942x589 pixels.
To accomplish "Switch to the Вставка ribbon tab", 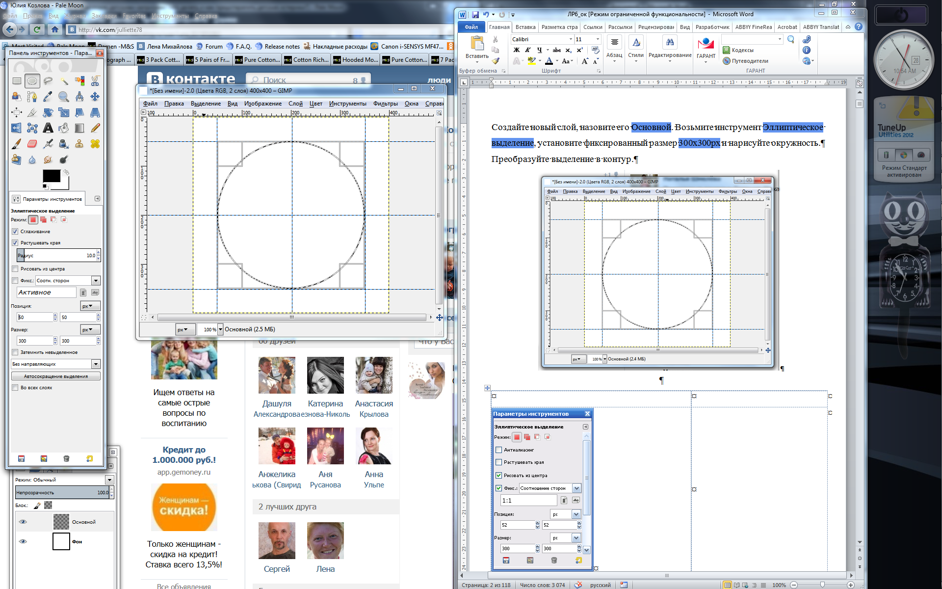I will click(525, 27).
